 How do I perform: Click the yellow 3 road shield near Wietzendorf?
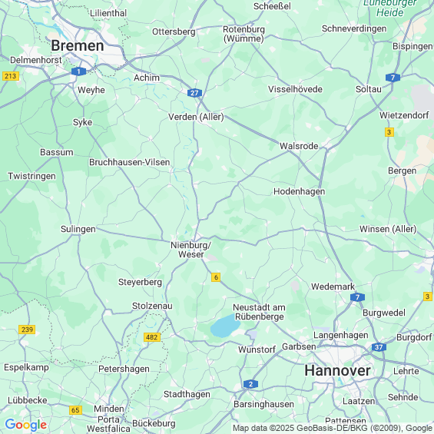(389, 132)
